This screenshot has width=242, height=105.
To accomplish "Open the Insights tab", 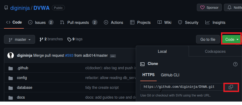I will [x=215, y=23].
